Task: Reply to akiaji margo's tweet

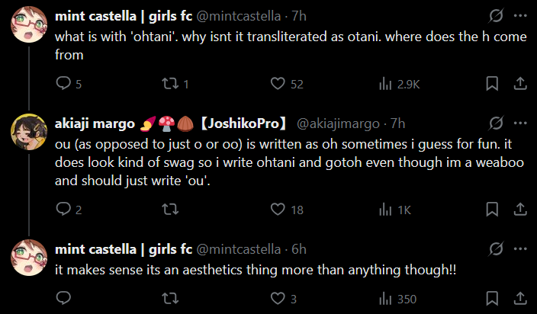Action: click(x=63, y=210)
